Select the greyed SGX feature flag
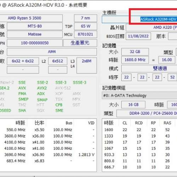Viewport: 177px width, 177px height. (40, 110)
